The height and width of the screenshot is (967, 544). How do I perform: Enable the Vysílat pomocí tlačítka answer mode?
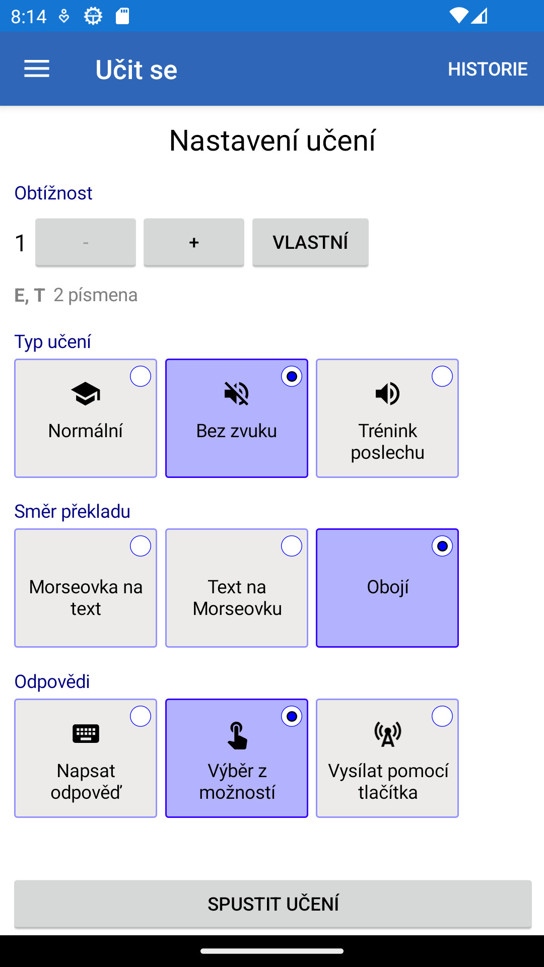[x=442, y=716]
